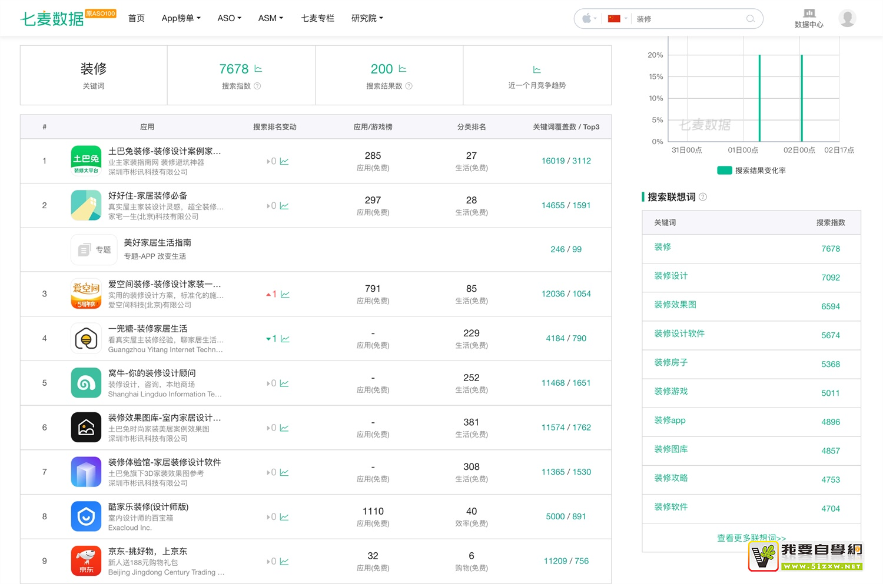This screenshot has width=883, height=584.
Task: Open the 搜索结果数 trend chart icon beside 200
Action: tap(403, 69)
